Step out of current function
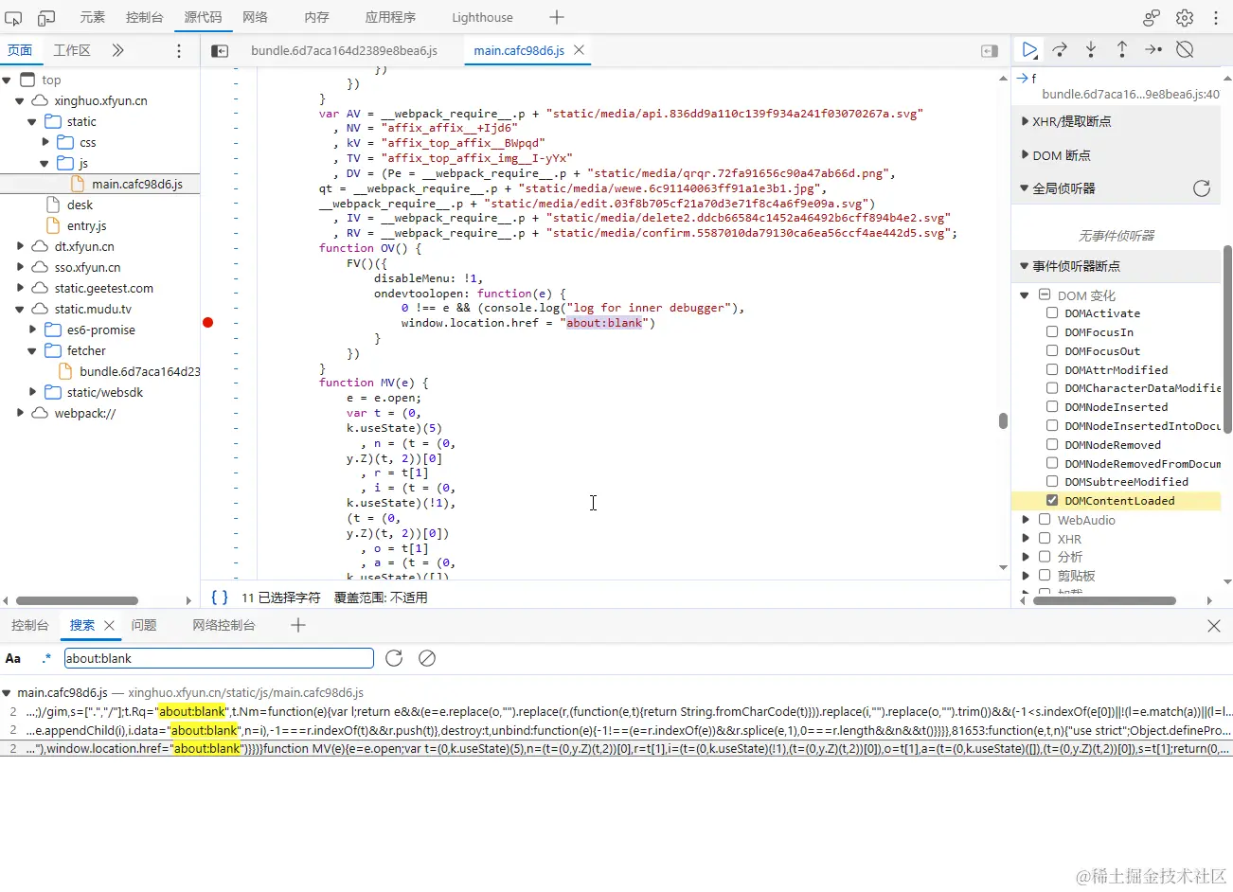 pos(1122,50)
